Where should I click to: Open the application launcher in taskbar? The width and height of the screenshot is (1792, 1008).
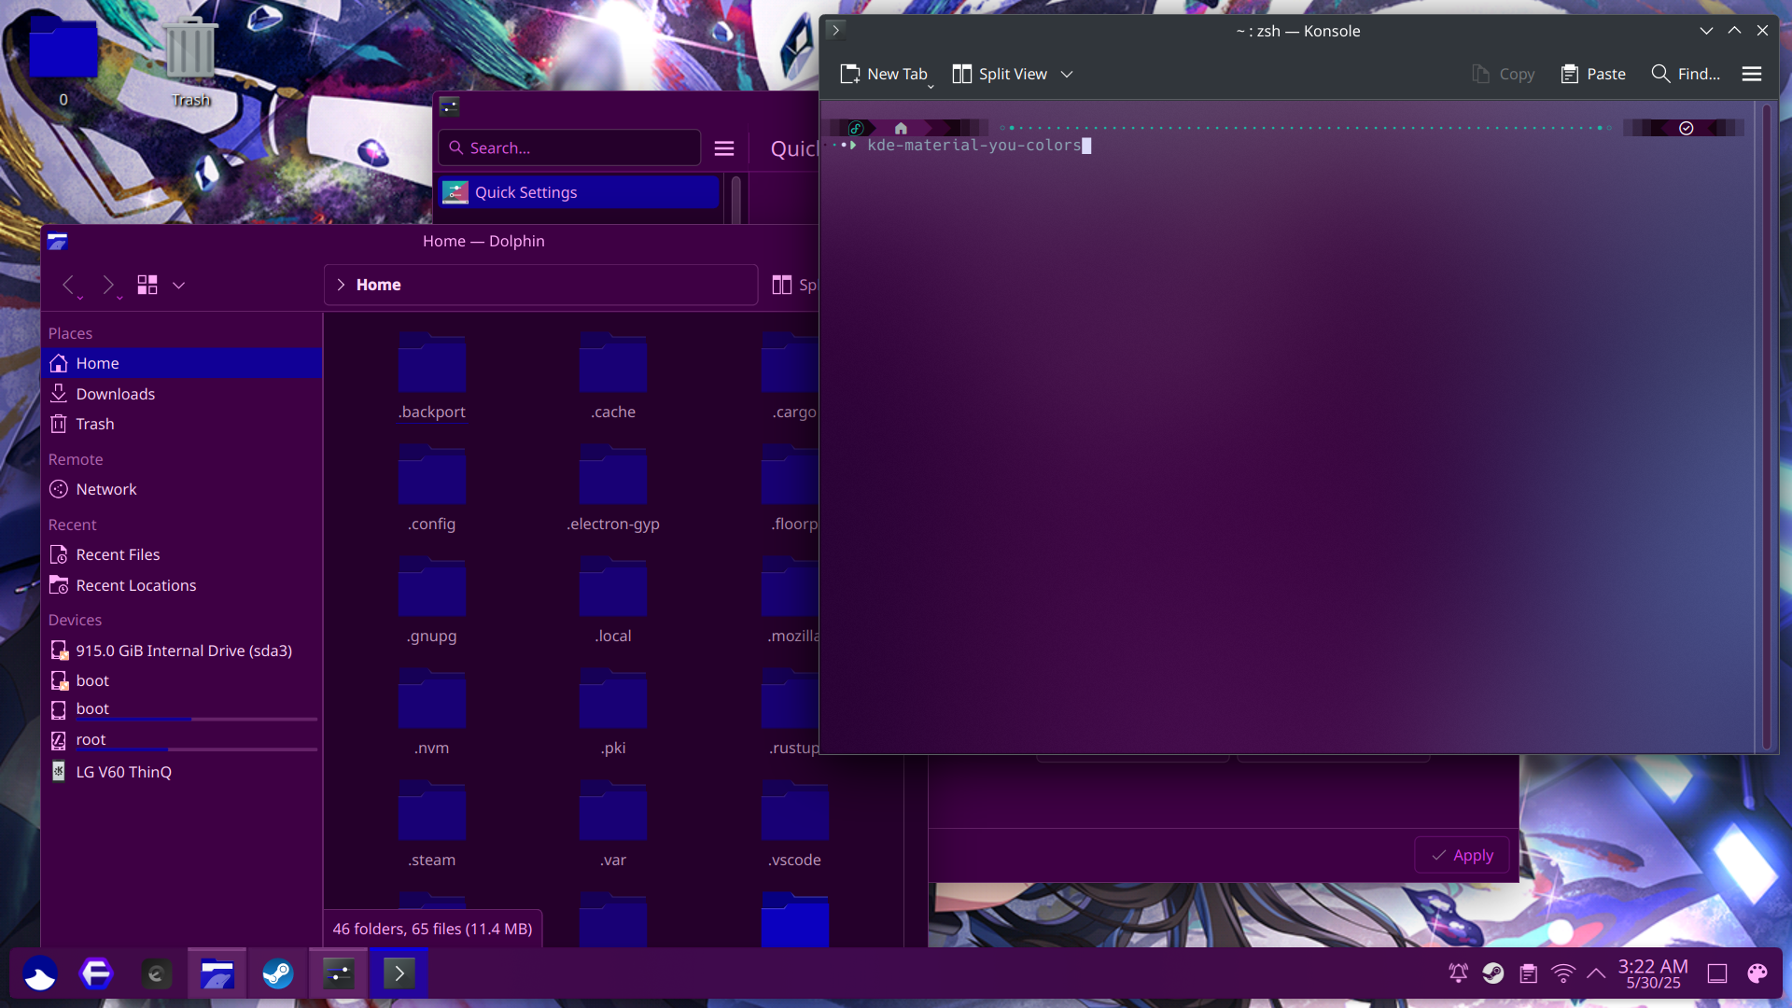click(x=40, y=974)
